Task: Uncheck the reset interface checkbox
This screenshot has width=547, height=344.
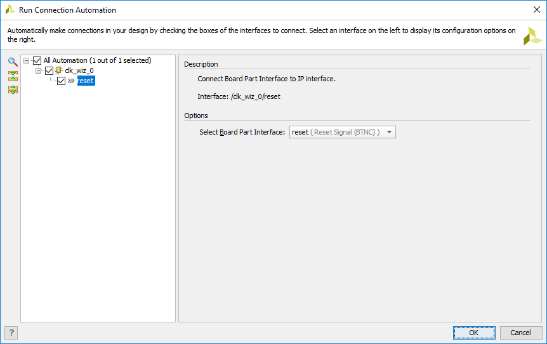Action: [62, 81]
